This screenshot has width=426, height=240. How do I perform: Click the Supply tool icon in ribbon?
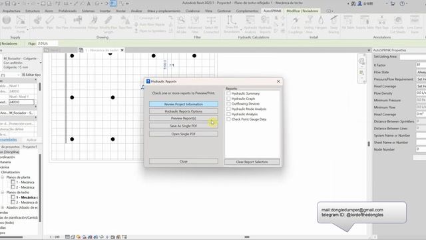[x=7, y=22]
